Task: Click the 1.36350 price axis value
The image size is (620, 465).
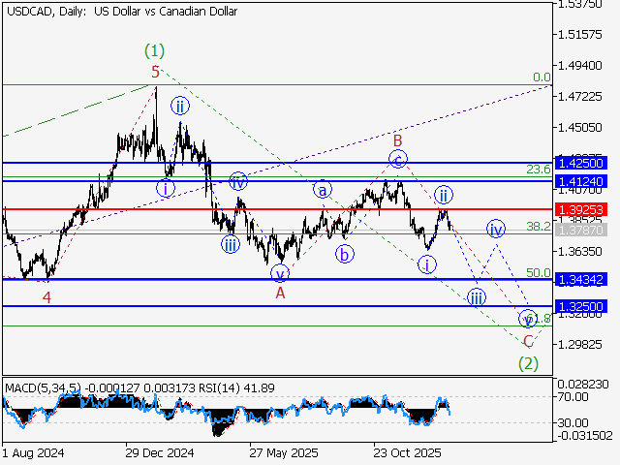Action: [x=579, y=252]
